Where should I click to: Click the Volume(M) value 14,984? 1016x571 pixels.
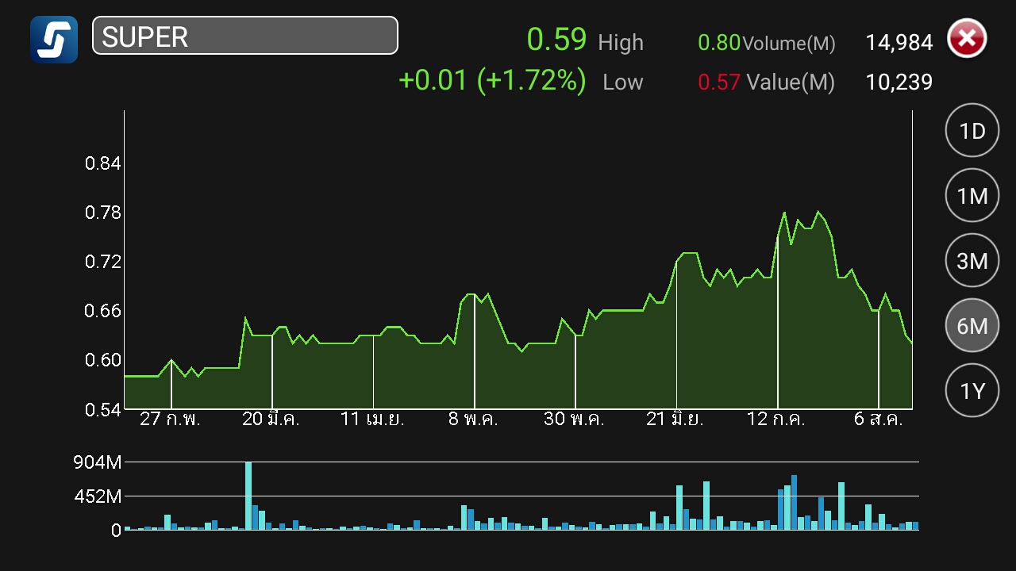pos(899,43)
